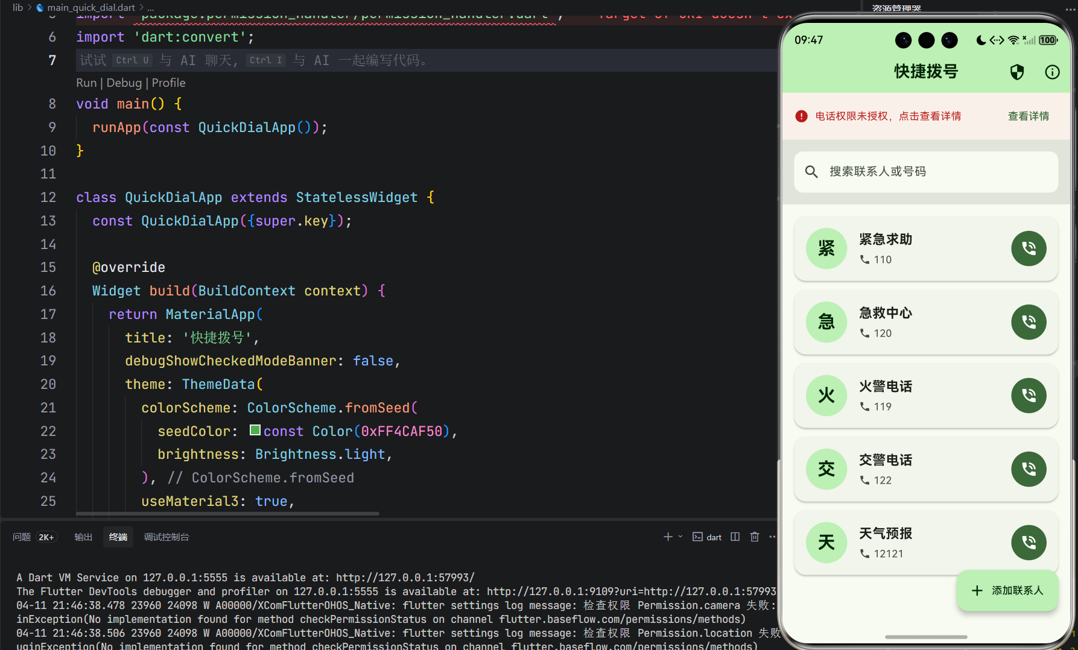
Task: Click the 09:47 clock in phone status bar
Action: pos(808,40)
